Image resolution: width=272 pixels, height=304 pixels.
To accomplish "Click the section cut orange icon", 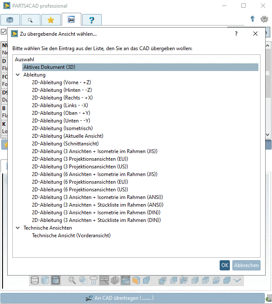I will click(x=136, y=280).
